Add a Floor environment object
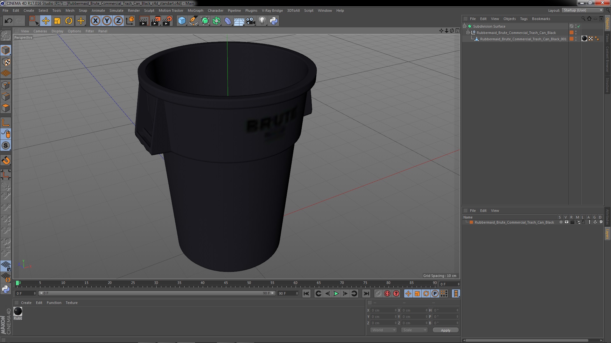 click(x=239, y=21)
